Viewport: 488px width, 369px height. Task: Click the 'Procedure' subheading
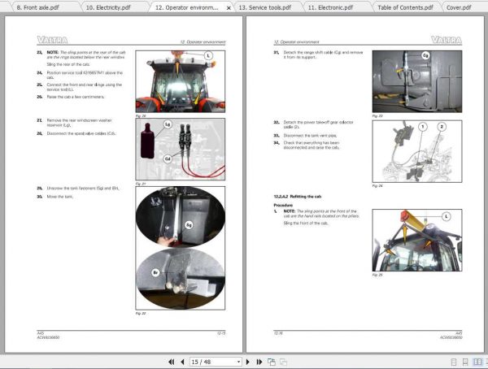point(283,205)
